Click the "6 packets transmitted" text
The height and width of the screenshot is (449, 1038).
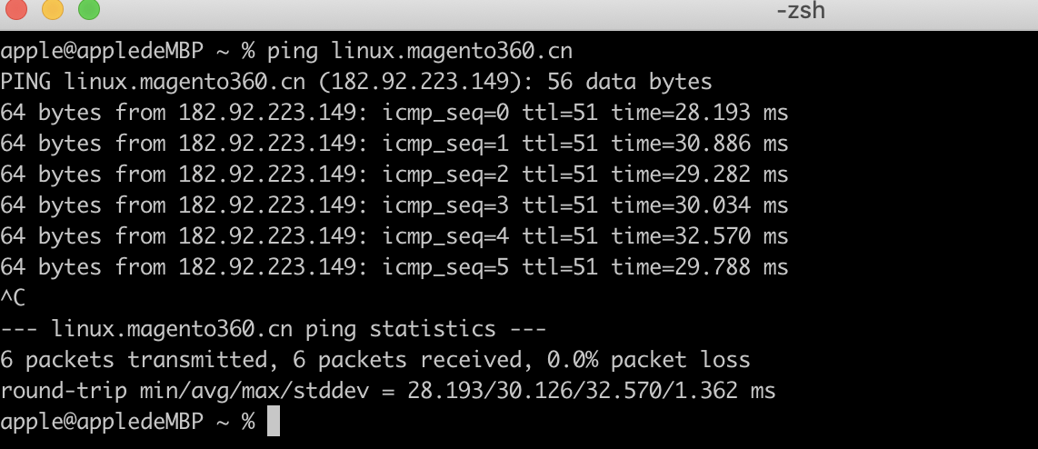coord(139,360)
